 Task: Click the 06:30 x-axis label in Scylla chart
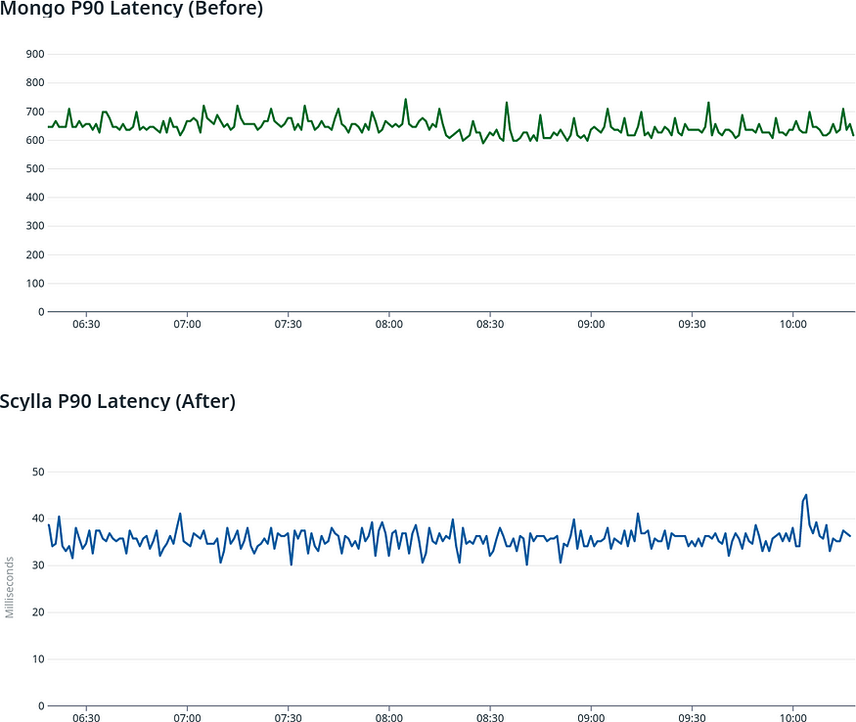pos(86,717)
